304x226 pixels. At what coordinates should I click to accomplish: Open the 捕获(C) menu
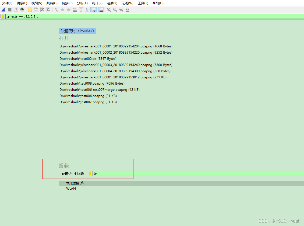tap(67, 3)
